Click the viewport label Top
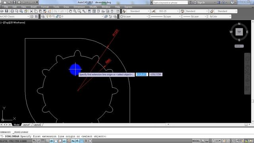Image resolution: width=254 pixels, height=143 pixels. (x=6, y=23)
